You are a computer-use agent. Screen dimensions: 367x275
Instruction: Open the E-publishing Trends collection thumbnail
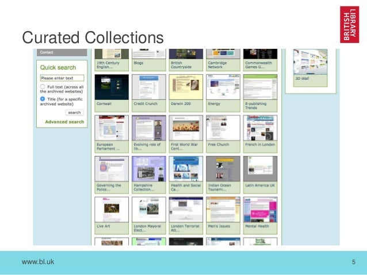pos(260,87)
